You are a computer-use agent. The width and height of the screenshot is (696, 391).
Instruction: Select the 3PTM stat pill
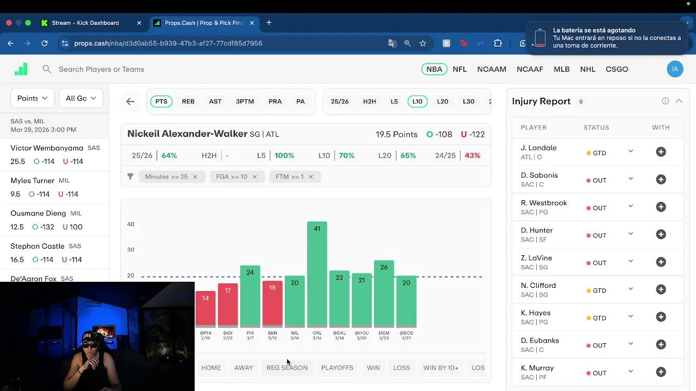(245, 102)
